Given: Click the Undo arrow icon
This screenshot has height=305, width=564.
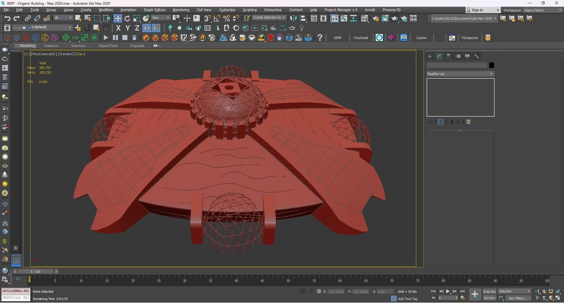Looking at the screenshot, I should [7, 18].
